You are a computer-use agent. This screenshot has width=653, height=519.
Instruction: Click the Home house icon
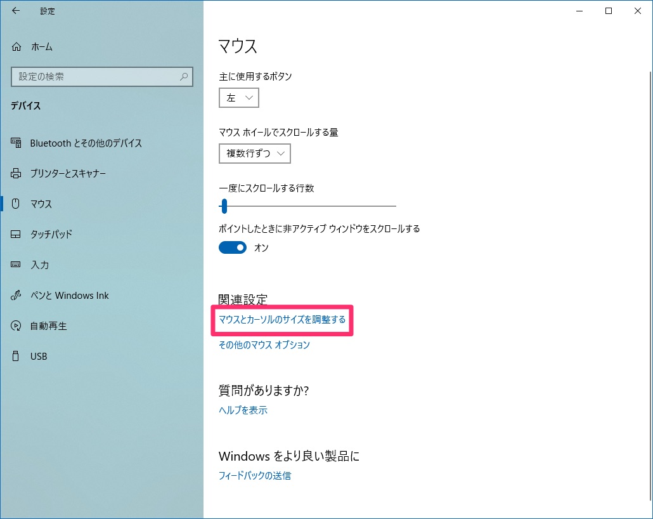tap(16, 47)
